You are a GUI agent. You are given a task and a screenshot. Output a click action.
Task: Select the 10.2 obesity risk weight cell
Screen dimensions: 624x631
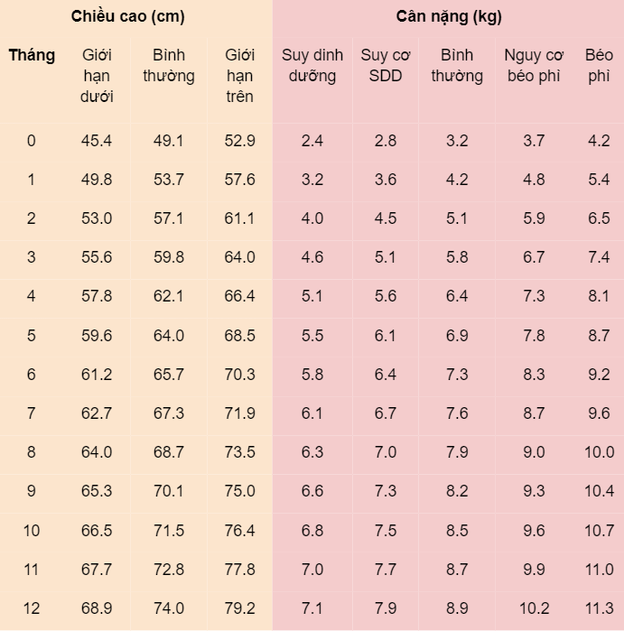click(534, 608)
